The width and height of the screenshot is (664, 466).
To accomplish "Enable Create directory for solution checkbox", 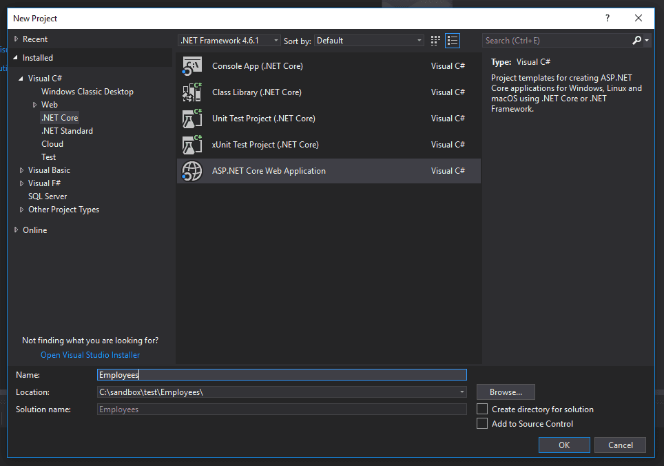I will pyautogui.click(x=482, y=409).
